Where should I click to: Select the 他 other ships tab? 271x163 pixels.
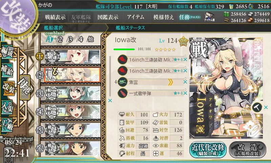[x=90, y=39]
